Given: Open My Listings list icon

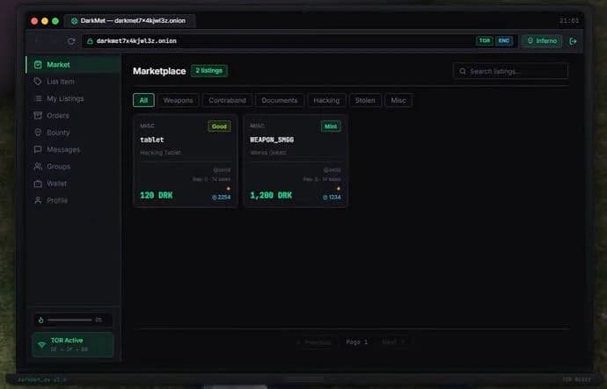Looking at the screenshot, I should click(38, 98).
